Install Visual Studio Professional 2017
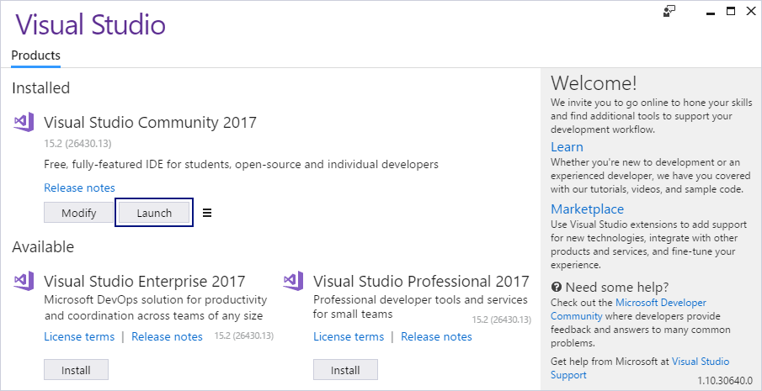The height and width of the screenshot is (391, 762). [x=345, y=370]
